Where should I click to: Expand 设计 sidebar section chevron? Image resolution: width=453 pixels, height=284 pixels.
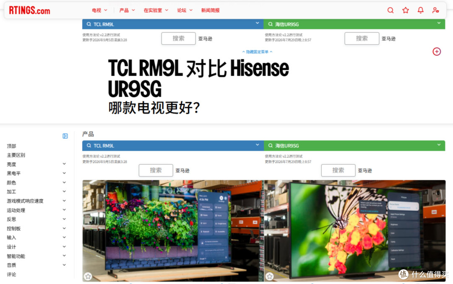(x=64, y=246)
